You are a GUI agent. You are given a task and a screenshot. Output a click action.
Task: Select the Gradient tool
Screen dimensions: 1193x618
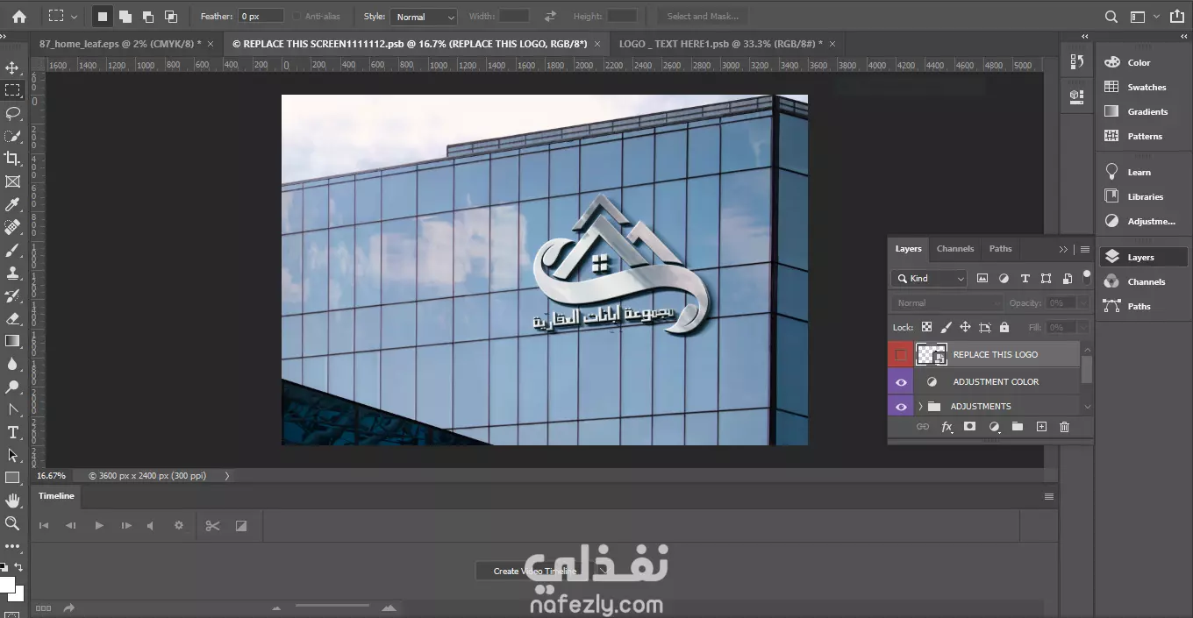[12, 341]
